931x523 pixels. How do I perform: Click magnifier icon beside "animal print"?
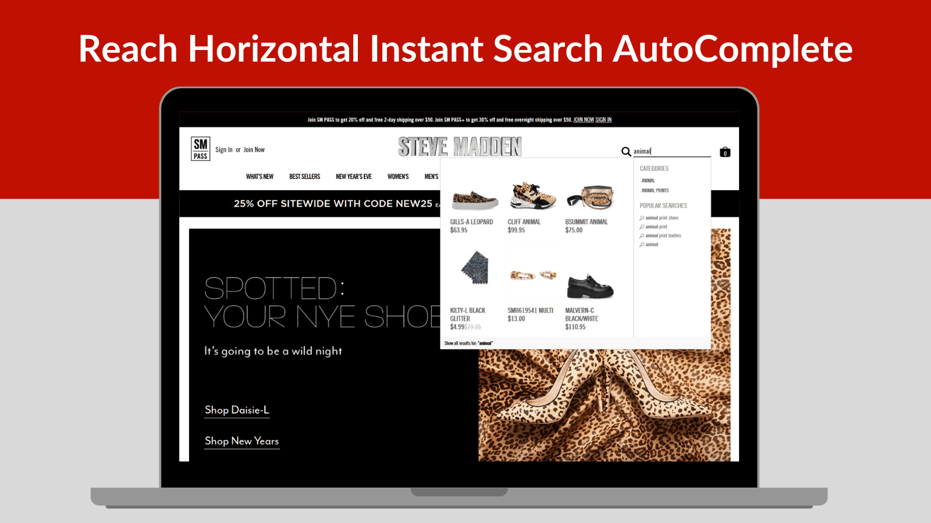point(642,227)
